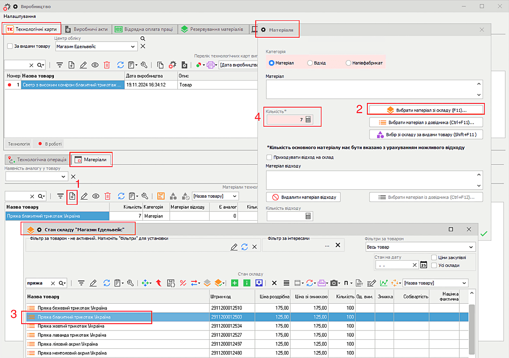The width and height of the screenshot is (509, 358).
Task: Toggle the За видами товару checkbox
Action: (10, 46)
